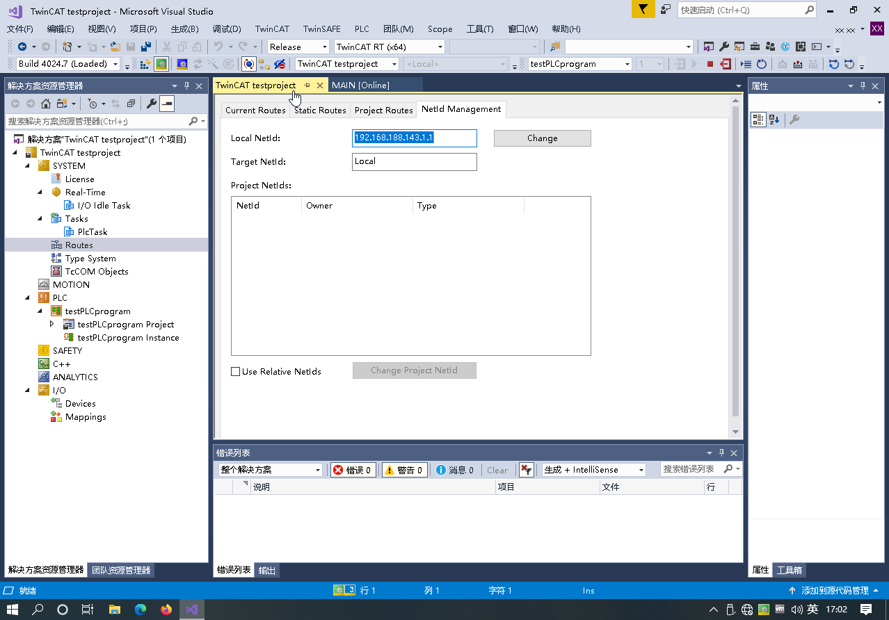
Task: Open the TwinCAT menu
Action: [x=272, y=28]
